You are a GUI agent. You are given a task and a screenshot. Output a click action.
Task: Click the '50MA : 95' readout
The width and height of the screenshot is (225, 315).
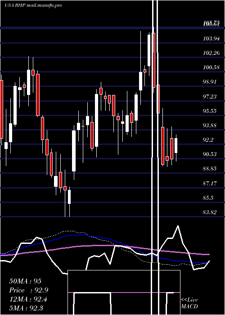[x=25, y=281]
